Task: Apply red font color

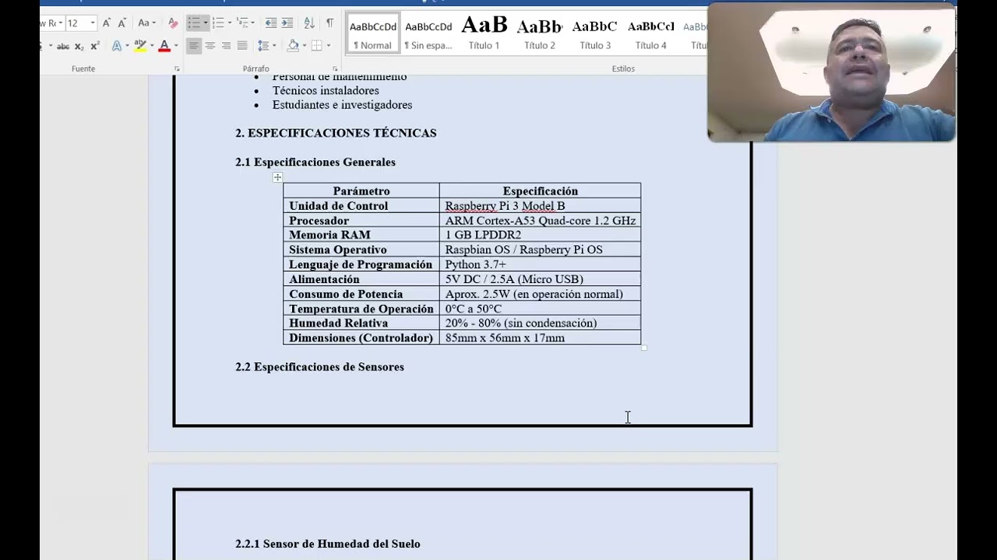Action: [x=164, y=46]
